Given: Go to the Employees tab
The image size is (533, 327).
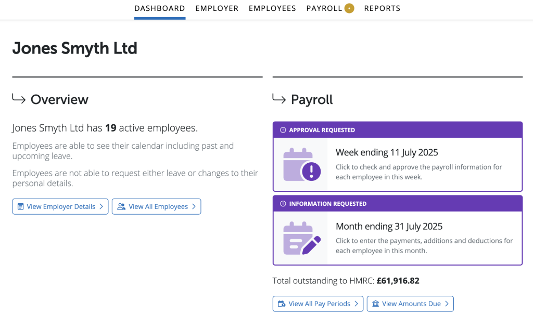Looking at the screenshot, I should click(x=272, y=8).
